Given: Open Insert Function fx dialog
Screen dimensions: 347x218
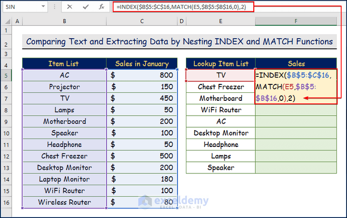Looking at the screenshot, I should (101, 7).
